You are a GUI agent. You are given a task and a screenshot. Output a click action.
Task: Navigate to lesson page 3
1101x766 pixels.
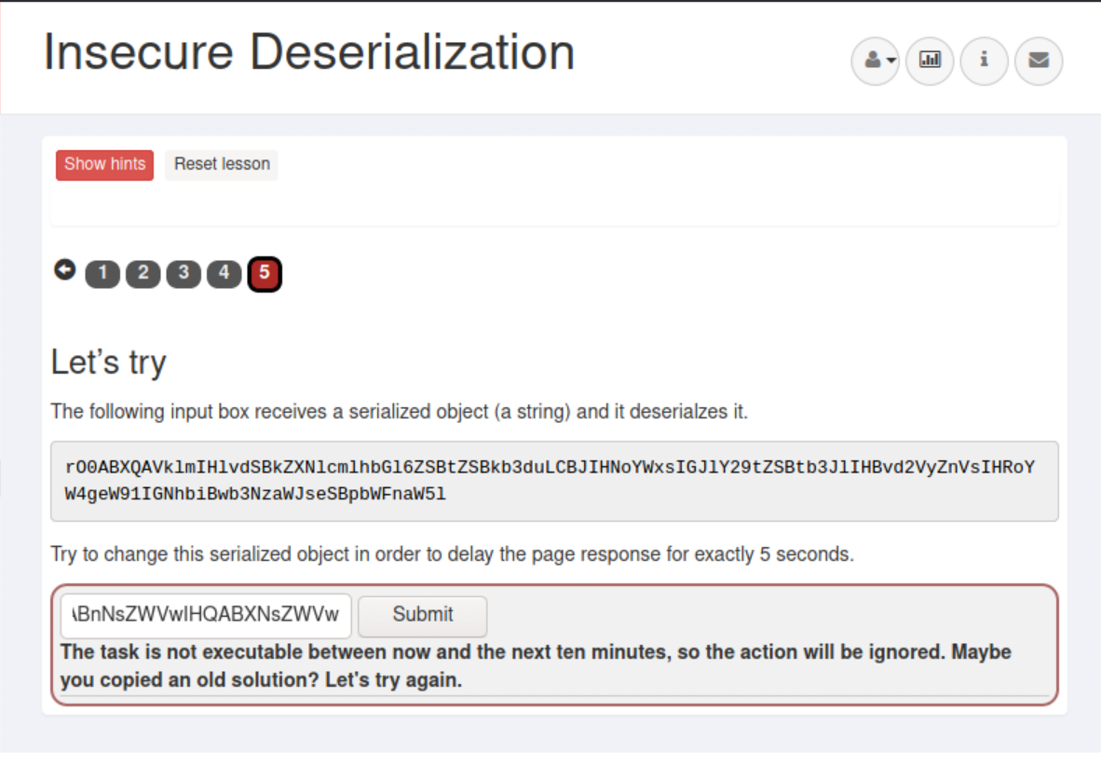(183, 274)
